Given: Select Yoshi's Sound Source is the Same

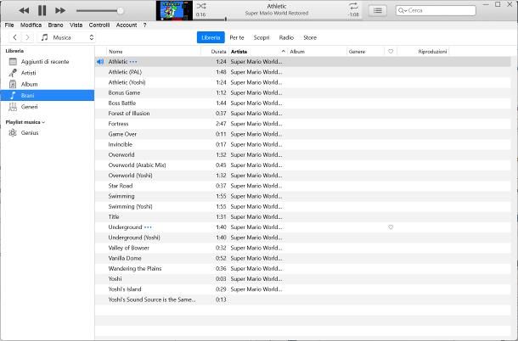Looking at the screenshot, I should pos(302,299).
